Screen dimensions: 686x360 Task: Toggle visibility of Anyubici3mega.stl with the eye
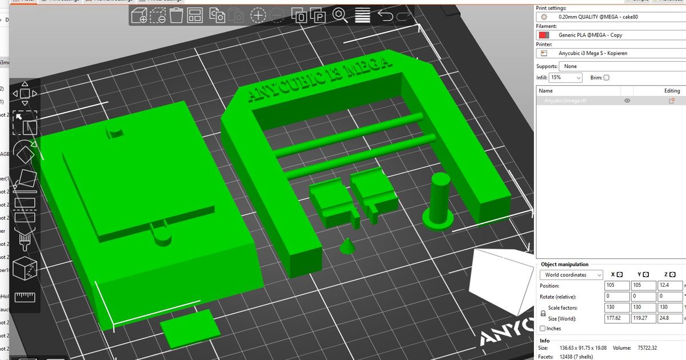coord(627,101)
